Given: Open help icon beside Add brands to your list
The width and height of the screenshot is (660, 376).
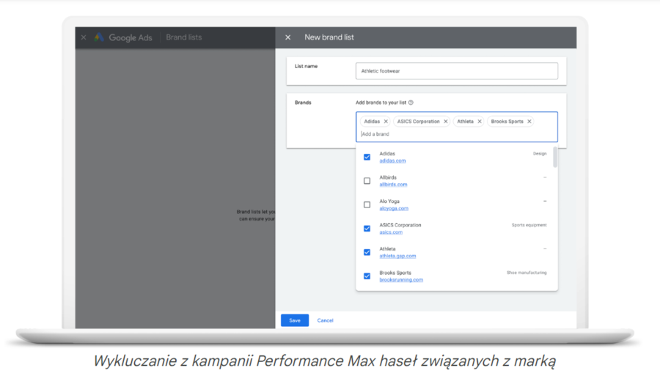Looking at the screenshot, I should [411, 103].
